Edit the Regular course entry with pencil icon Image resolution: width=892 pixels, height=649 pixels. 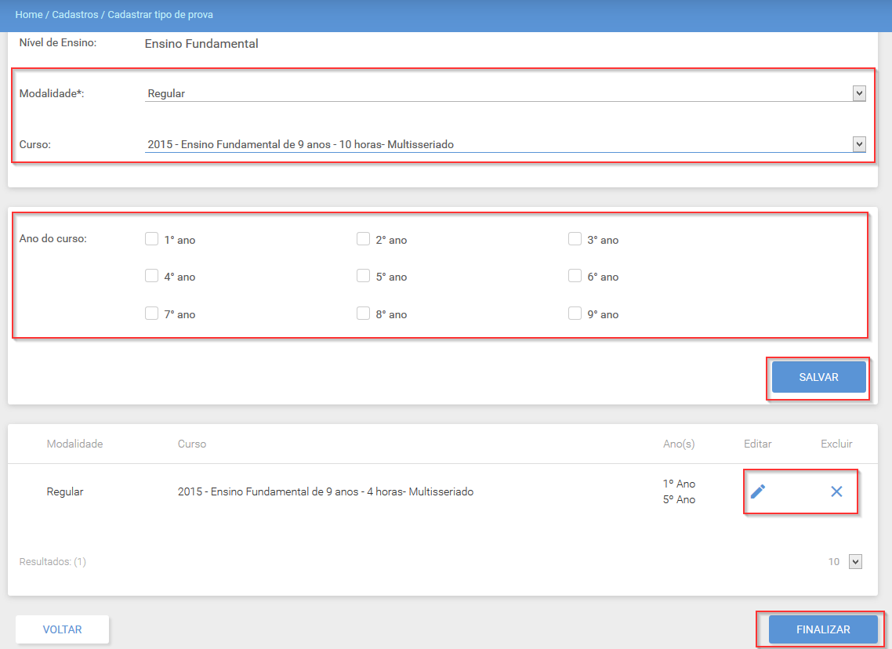coord(758,491)
